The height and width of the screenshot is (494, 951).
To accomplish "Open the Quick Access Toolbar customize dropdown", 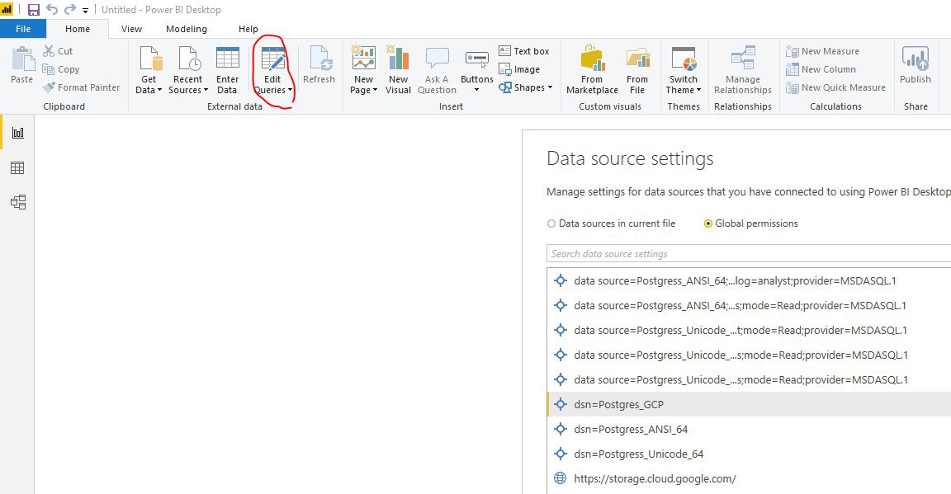I will [x=86, y=10].
